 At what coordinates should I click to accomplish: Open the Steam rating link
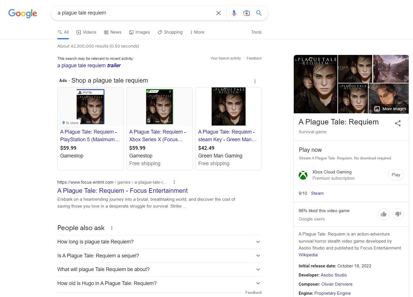point(317,193)
